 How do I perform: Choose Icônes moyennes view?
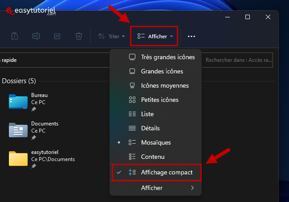pyautogui.click(x=155, y=85)
